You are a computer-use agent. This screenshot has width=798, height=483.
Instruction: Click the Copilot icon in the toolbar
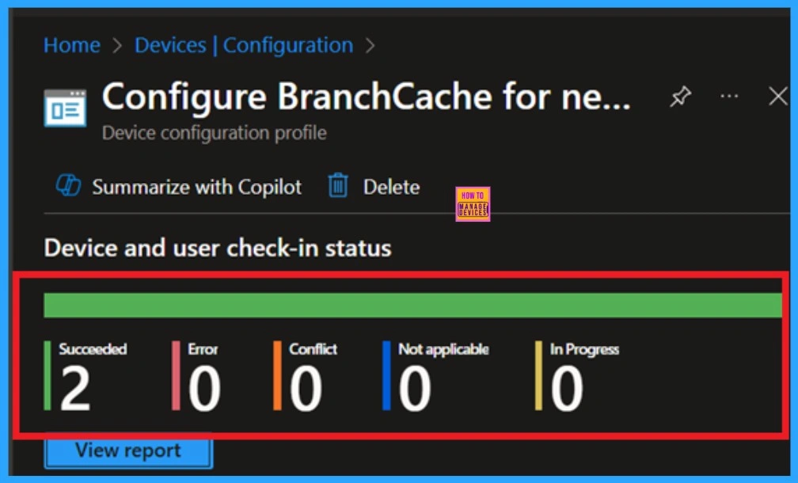click(68, 187)
